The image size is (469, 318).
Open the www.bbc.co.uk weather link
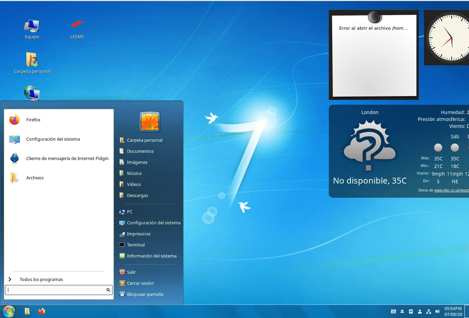coord(451,190)
